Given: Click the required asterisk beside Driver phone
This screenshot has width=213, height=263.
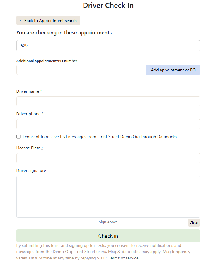Looking at the screenshot, I should click(x=42, y=114).
